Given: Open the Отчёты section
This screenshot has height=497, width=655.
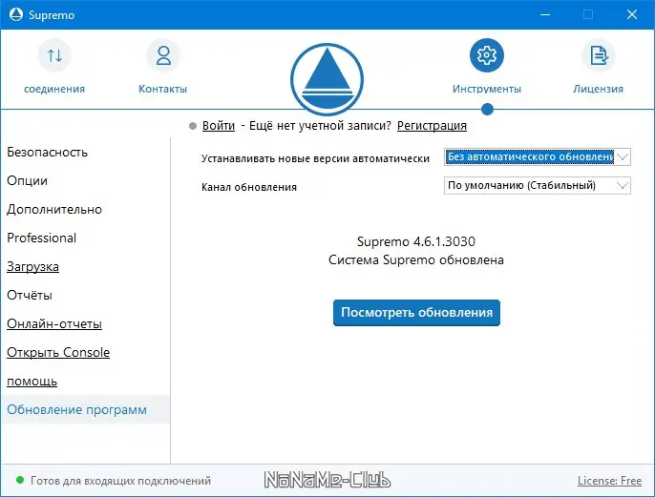Looking at the screenshot, I should tap(30, 296).
